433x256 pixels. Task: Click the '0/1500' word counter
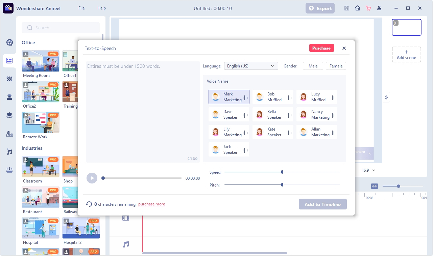(192, 159)
